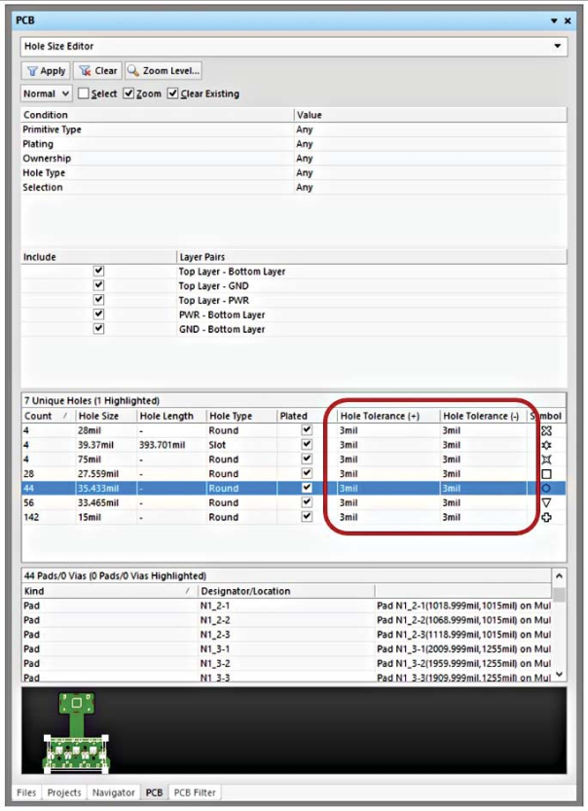Click the symbol in the 75mil hole row
The image size is (588, 811).
[x=546, y=460]
